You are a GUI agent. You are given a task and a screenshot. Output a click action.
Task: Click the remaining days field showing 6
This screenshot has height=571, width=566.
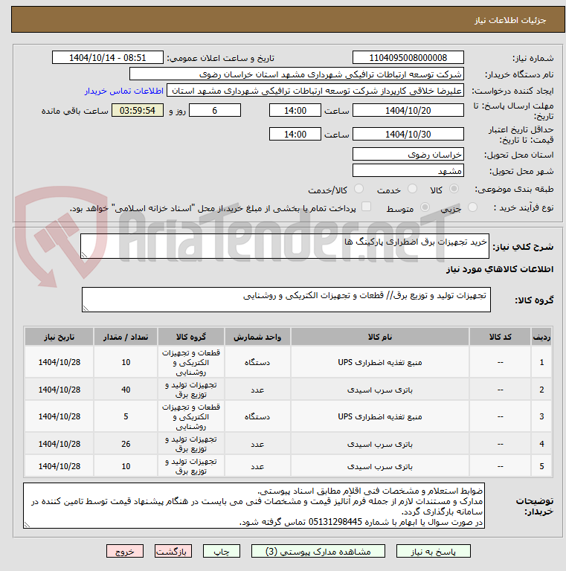pyautogui.click(x=215, y=110)
